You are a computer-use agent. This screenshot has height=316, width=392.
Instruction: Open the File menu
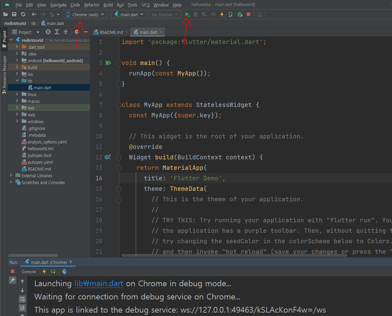click(x=19, y=5)
